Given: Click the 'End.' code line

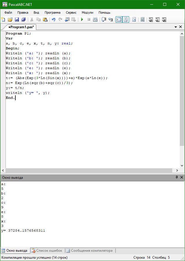Looking at the screenshot, I should [10, 98].
